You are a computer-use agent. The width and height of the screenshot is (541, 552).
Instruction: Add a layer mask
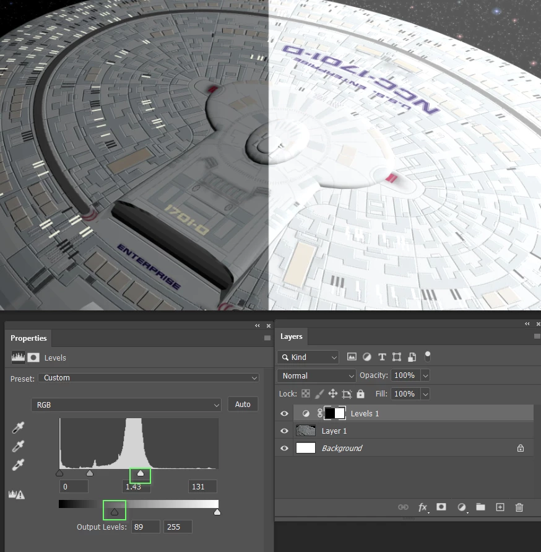[441, 507]
